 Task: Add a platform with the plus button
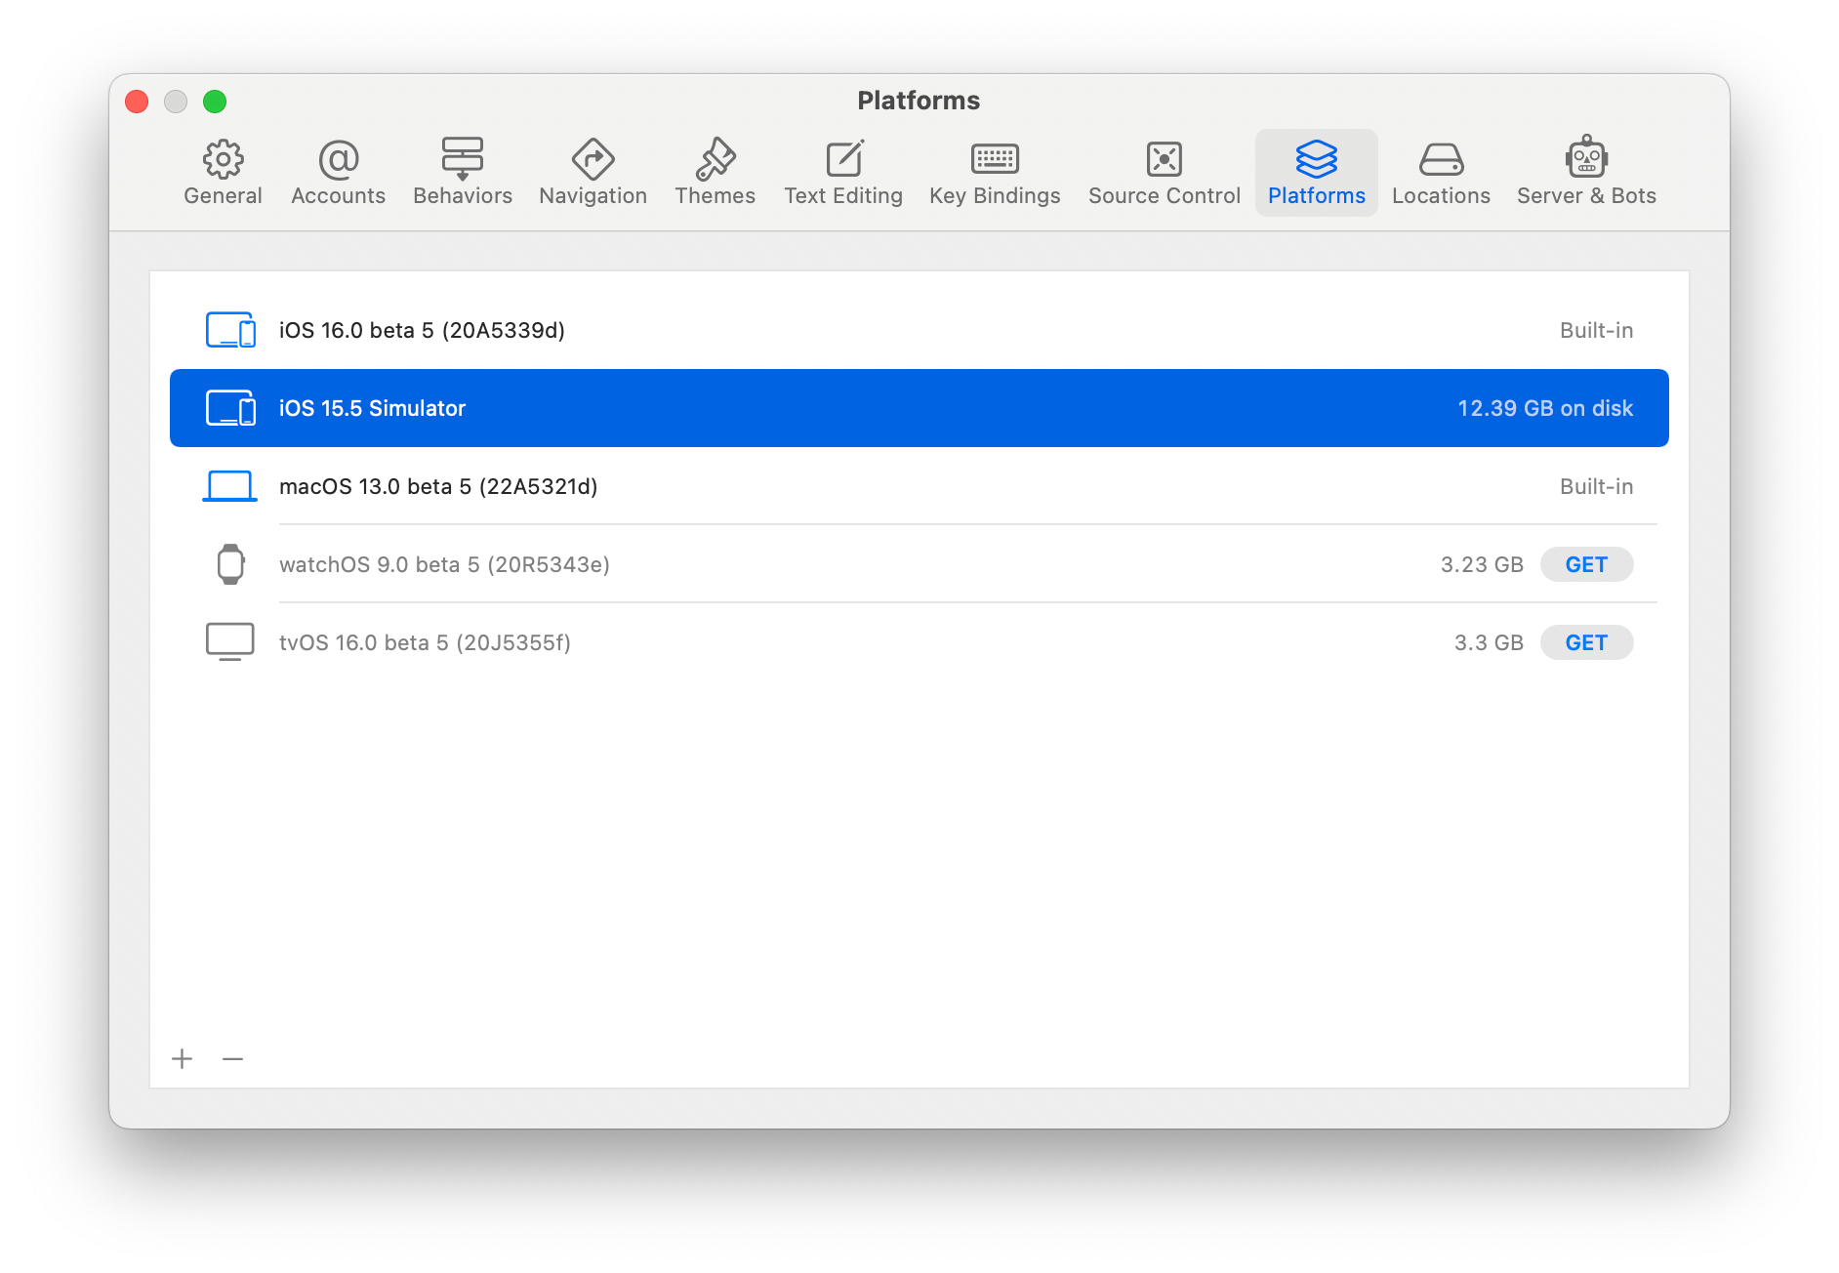183,1059
